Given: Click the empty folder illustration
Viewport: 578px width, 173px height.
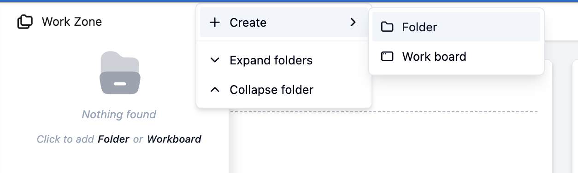Looking at the screenshot, I should 119,73.
